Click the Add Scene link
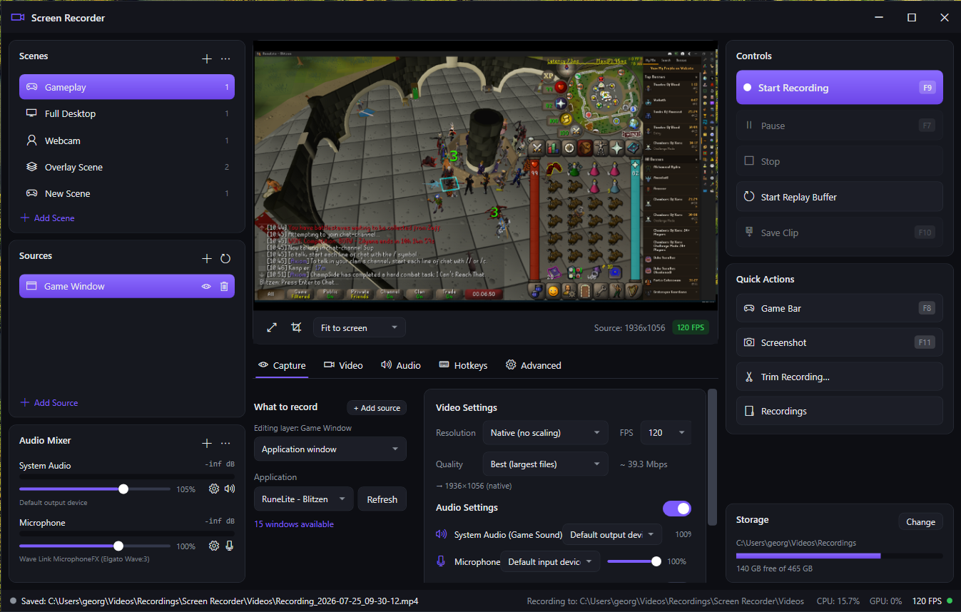This screenshot has height=612, width=961. tap(48, 218)
